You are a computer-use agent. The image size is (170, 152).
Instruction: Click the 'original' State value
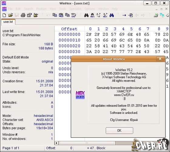click(47, 61)
